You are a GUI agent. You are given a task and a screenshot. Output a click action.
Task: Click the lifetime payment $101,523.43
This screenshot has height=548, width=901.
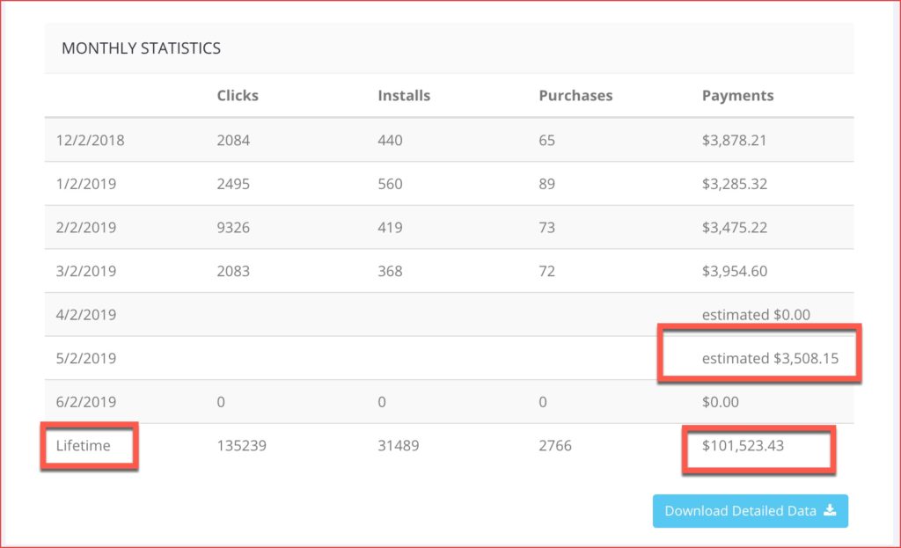click(x=743, y=446)
